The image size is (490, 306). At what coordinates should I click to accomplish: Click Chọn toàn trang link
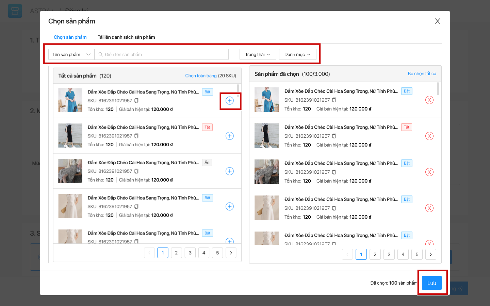[x=201, y=76]
